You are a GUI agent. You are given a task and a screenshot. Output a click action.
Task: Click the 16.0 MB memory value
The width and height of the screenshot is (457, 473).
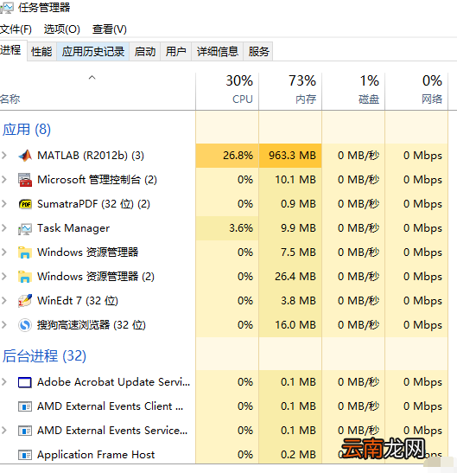[x=295, y=325]
